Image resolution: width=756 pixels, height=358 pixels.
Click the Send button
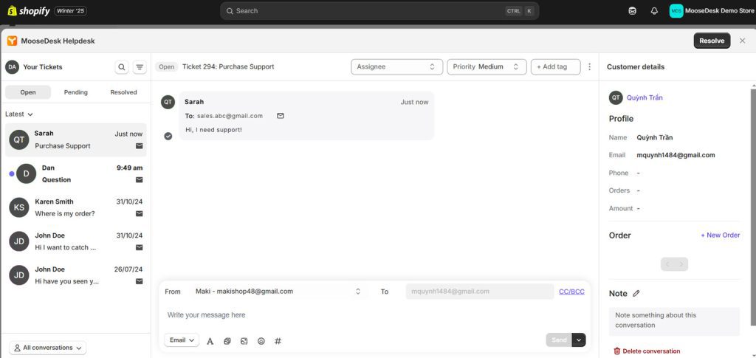click(x=559, y=340)
